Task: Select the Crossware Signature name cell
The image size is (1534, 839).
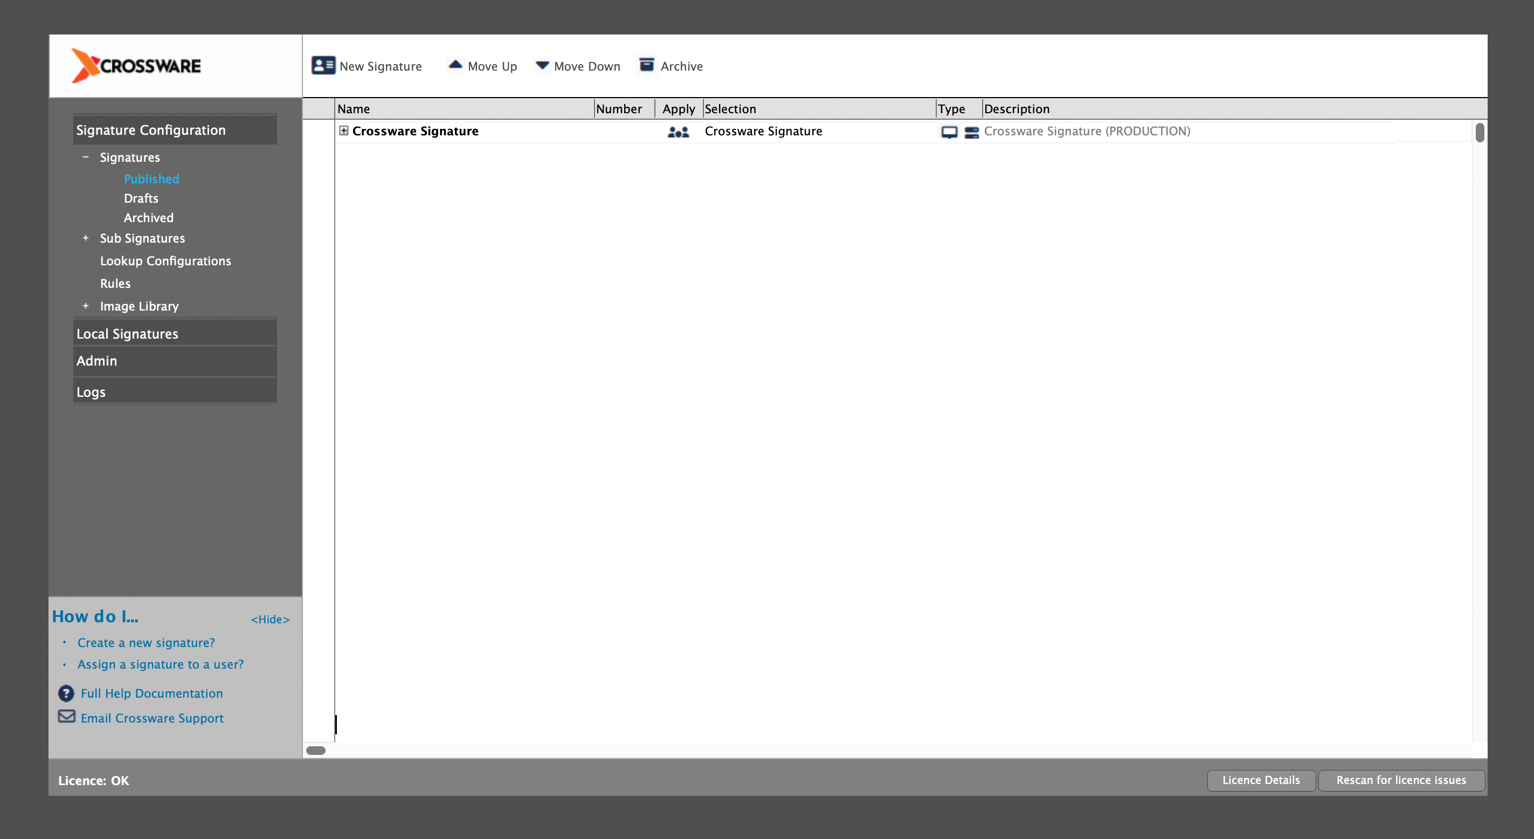Action: [415, 131]
